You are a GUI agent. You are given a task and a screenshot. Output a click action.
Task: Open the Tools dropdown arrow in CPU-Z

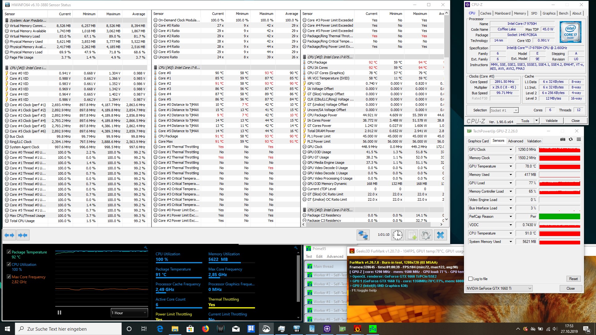pyautogui.click(x=536, y=121)
